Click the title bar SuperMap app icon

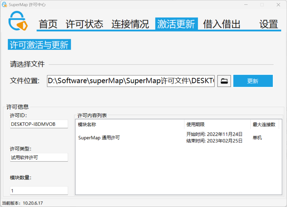[4, 4]
